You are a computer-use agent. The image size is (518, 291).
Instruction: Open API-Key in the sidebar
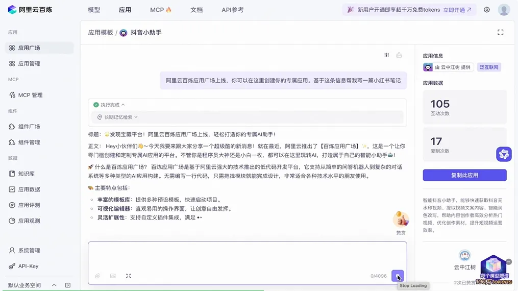pyautogui.click(x=39, y=266)
